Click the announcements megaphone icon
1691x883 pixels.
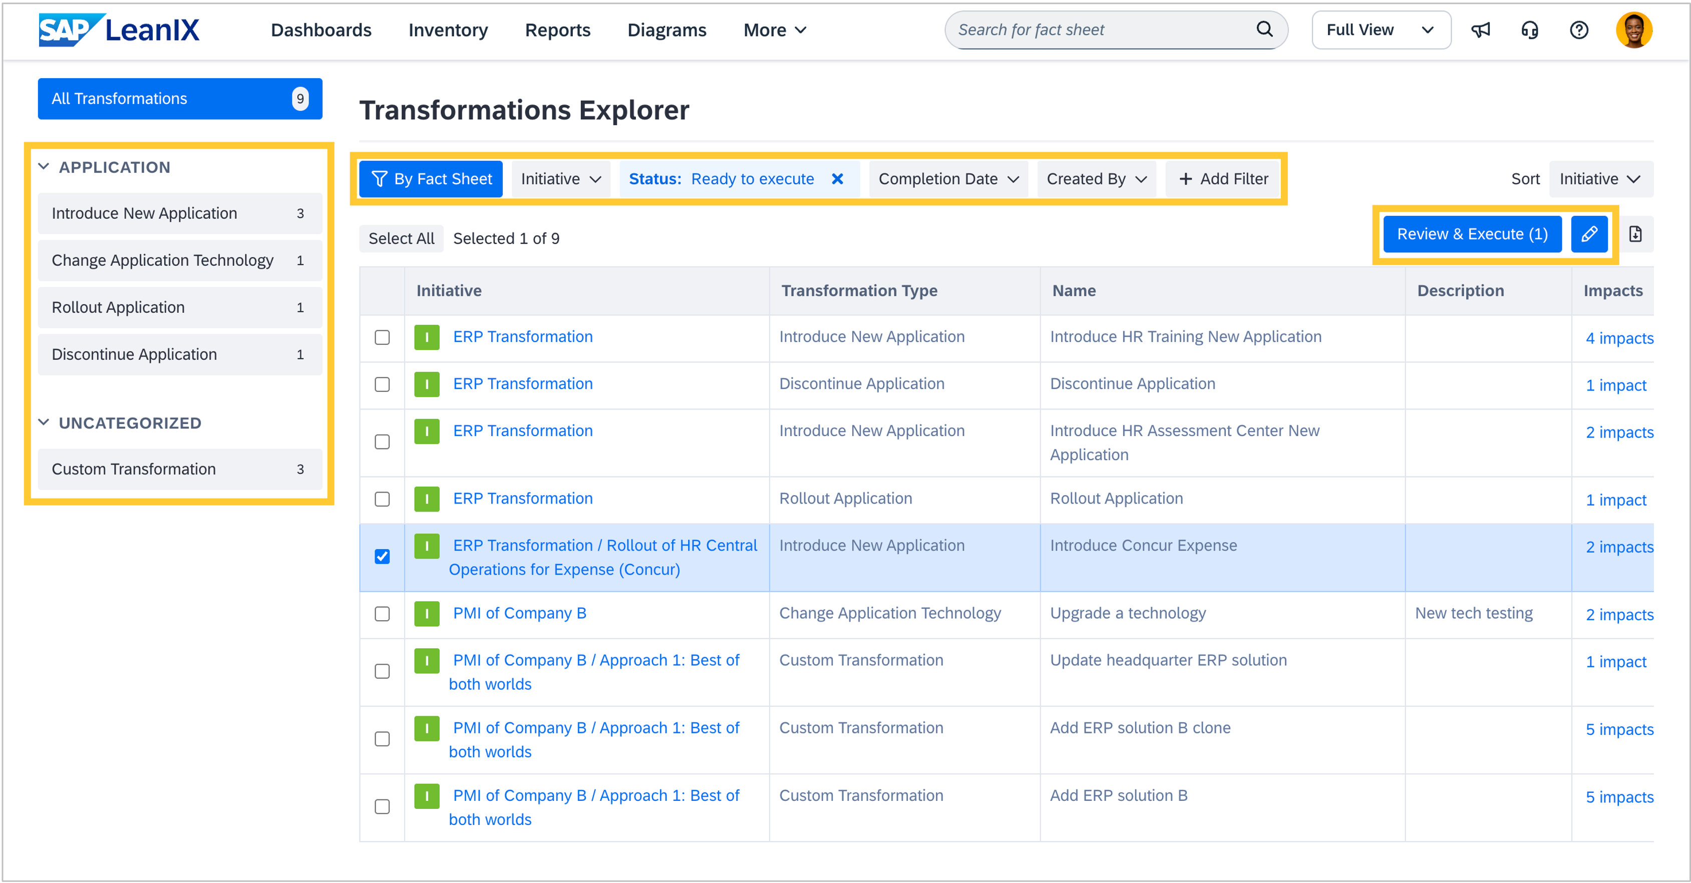[x=1480, y=30]
